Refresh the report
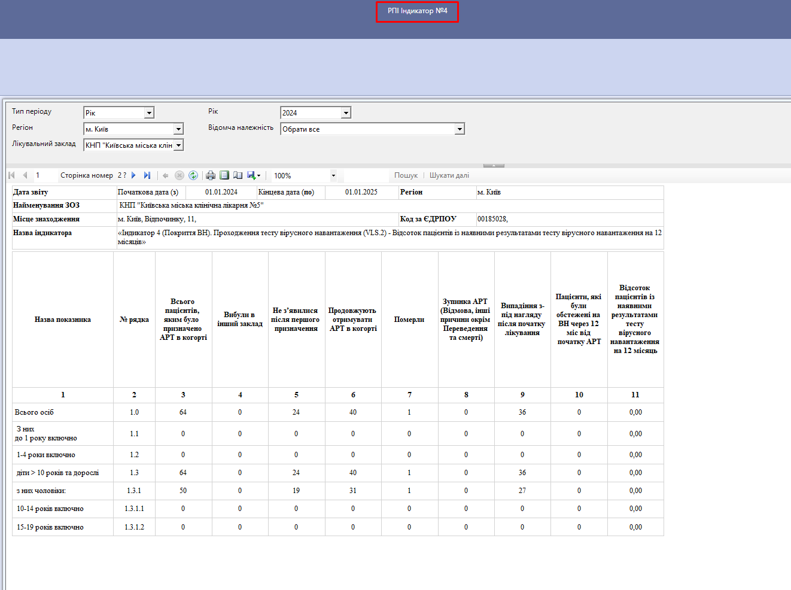The height and width of the screenshot is (590, 791). (x=193, y=175)
